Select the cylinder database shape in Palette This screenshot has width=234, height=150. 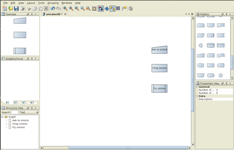tap(211, 46)
